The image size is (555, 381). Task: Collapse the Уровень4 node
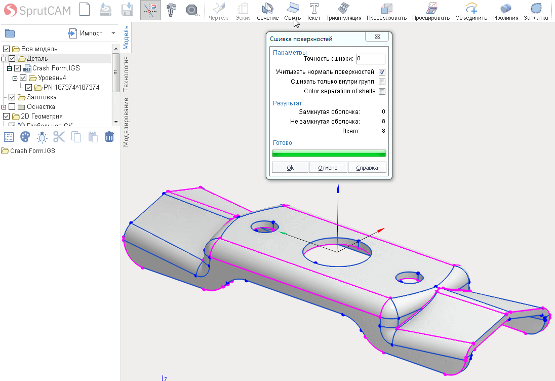coord(15,78)
